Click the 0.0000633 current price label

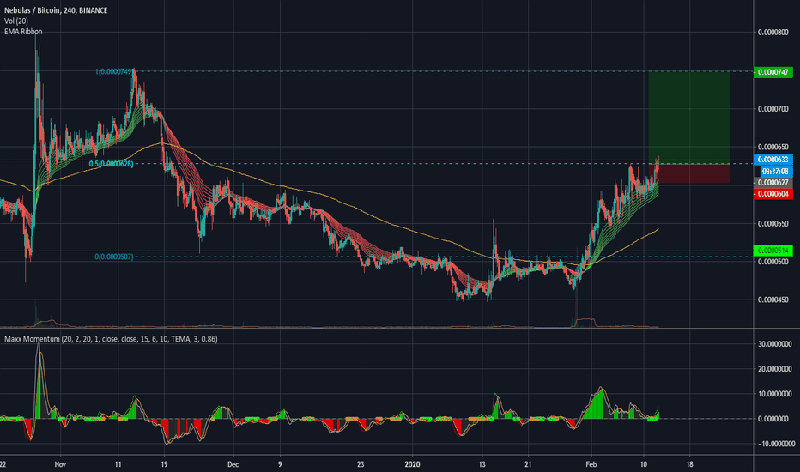tap(773, 160)
